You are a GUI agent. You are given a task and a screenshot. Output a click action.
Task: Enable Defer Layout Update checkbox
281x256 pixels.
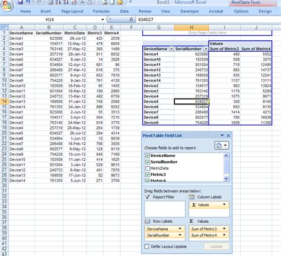[x=146, y=246]
